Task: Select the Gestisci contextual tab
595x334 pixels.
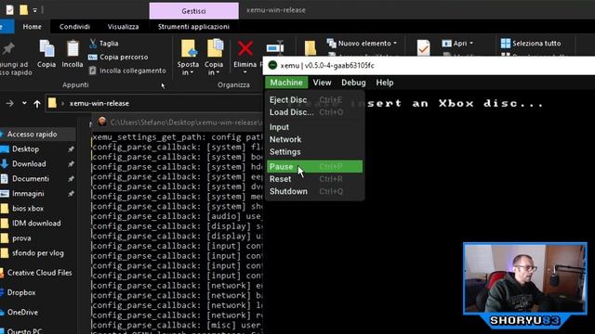Action: (x=194, y=11)
